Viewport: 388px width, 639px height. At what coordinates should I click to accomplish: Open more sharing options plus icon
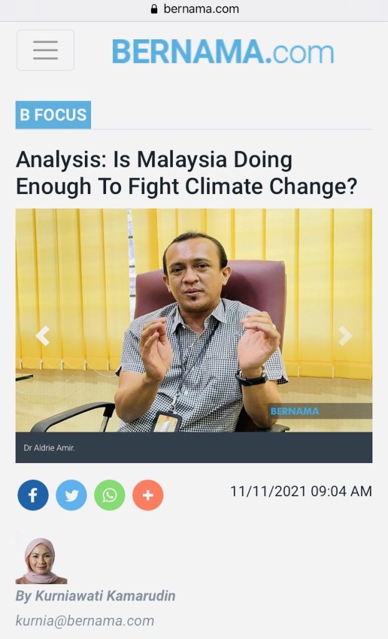148,495
